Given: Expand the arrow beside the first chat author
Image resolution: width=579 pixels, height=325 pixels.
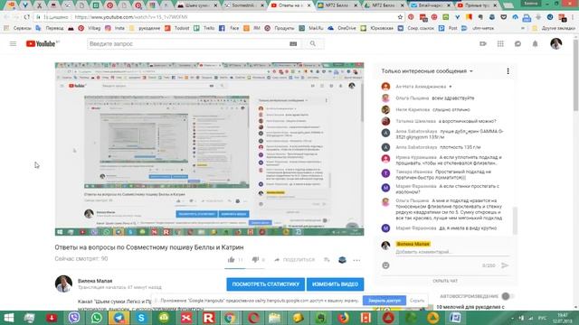Looking at the screenshot, I should 451,87.
